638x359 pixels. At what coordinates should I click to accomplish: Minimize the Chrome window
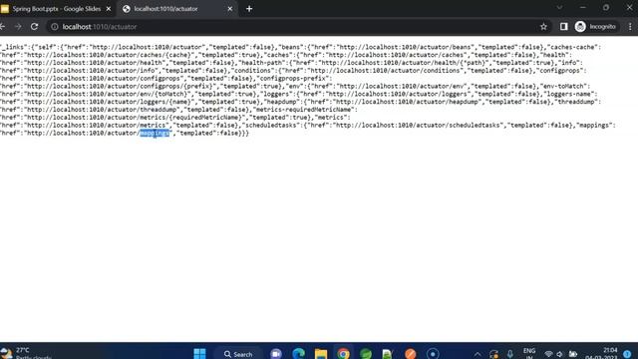pyautogui.click(x=582, y=7)
